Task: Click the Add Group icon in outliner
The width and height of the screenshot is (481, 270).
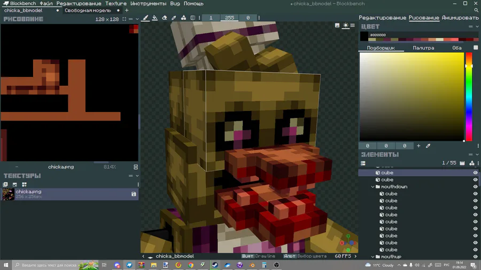Action: [462, 163]
